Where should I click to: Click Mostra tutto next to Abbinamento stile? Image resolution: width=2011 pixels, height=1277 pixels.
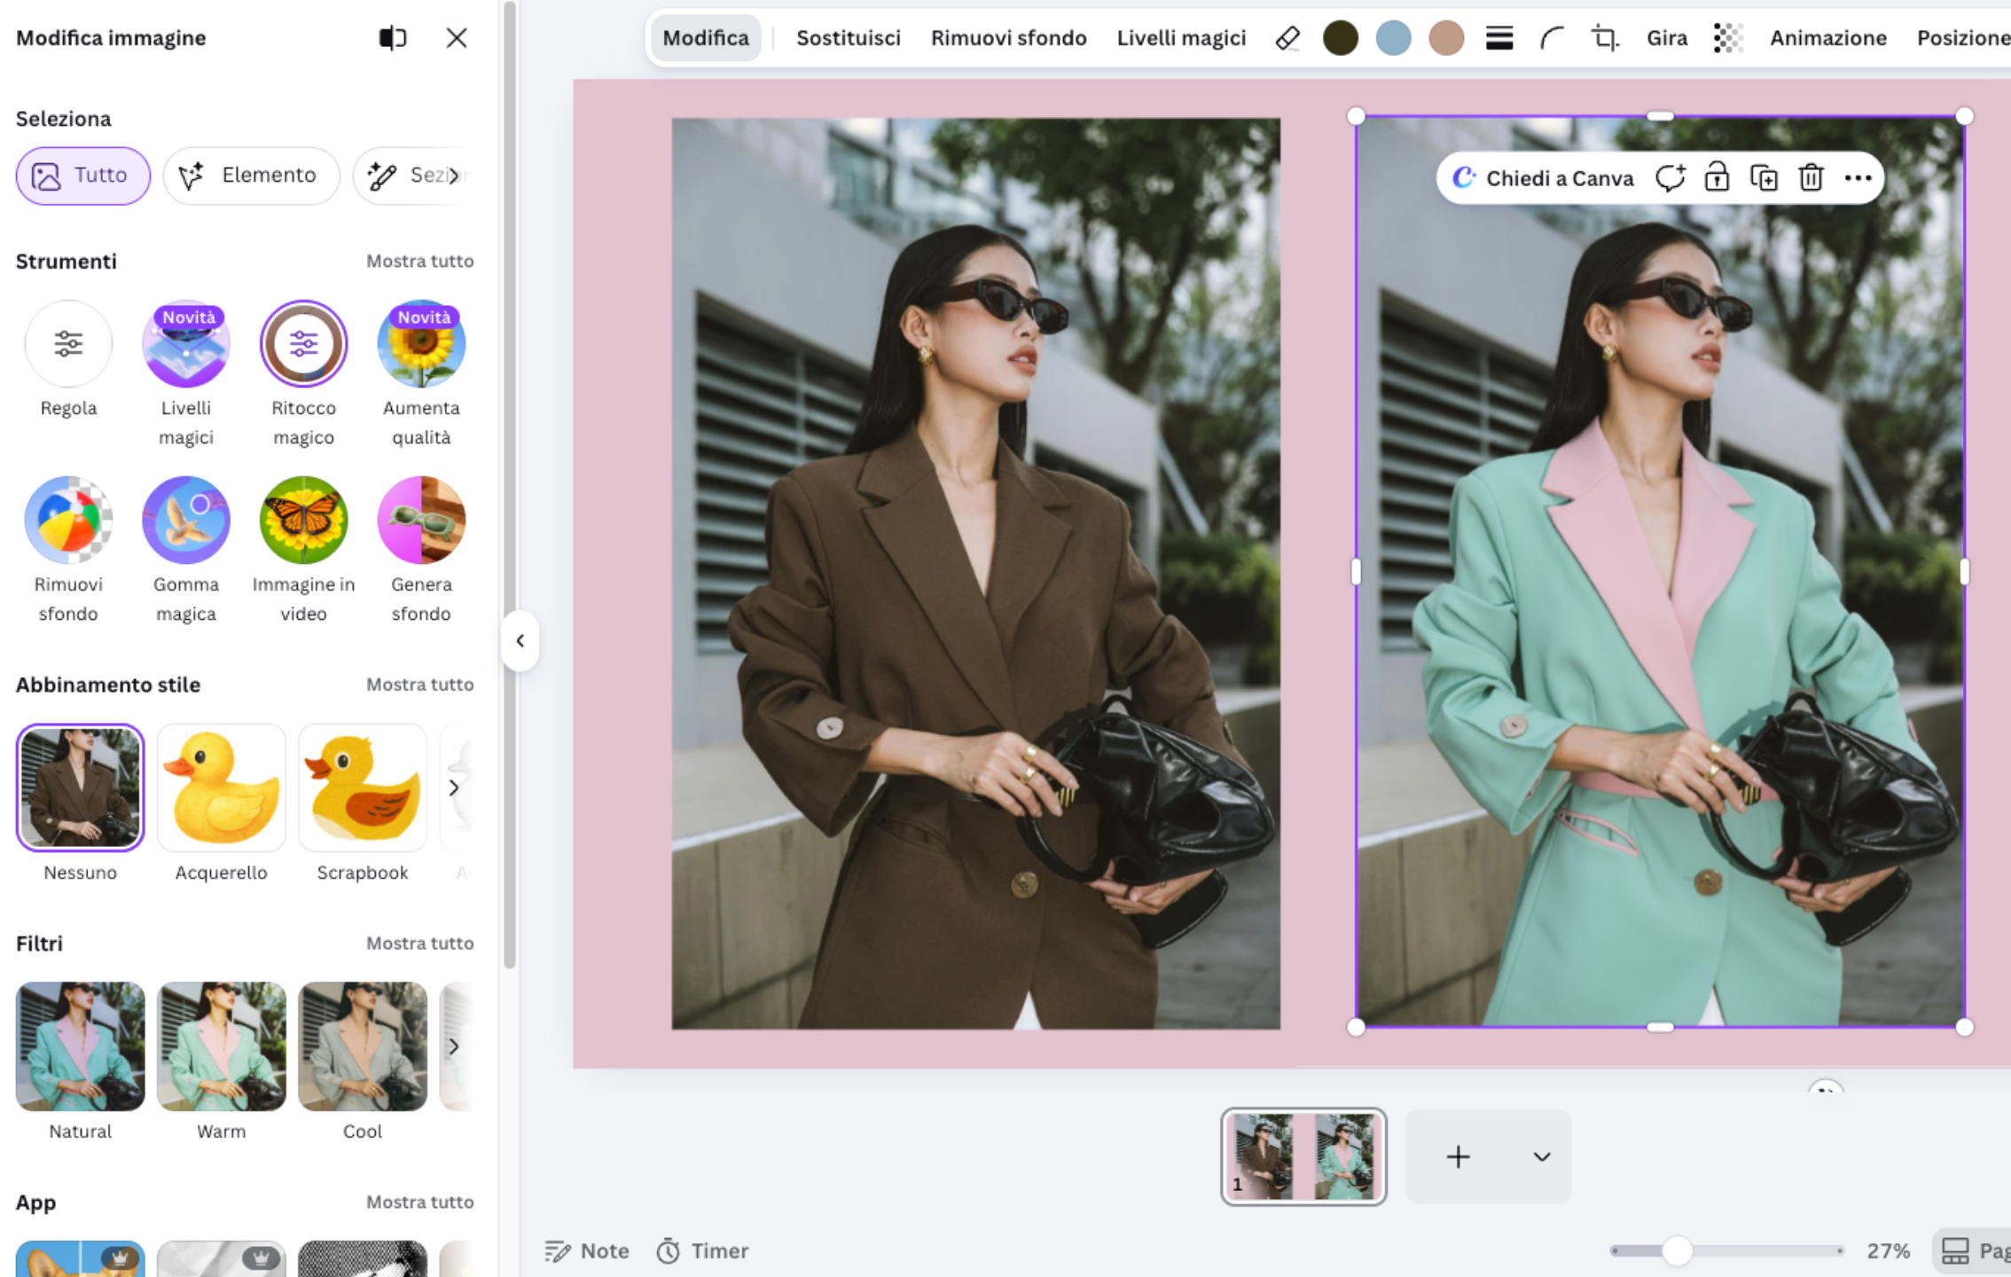point(420,685)
